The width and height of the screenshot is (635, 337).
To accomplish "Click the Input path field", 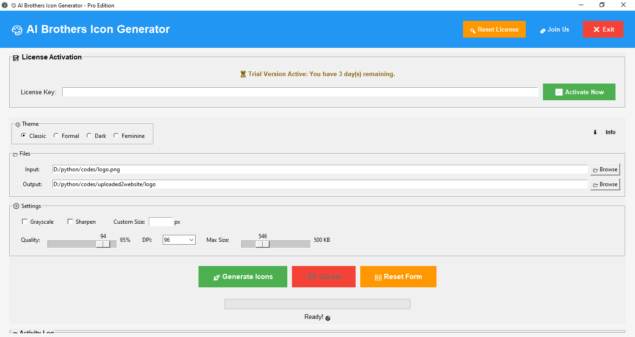I will [x=320, y=169].
